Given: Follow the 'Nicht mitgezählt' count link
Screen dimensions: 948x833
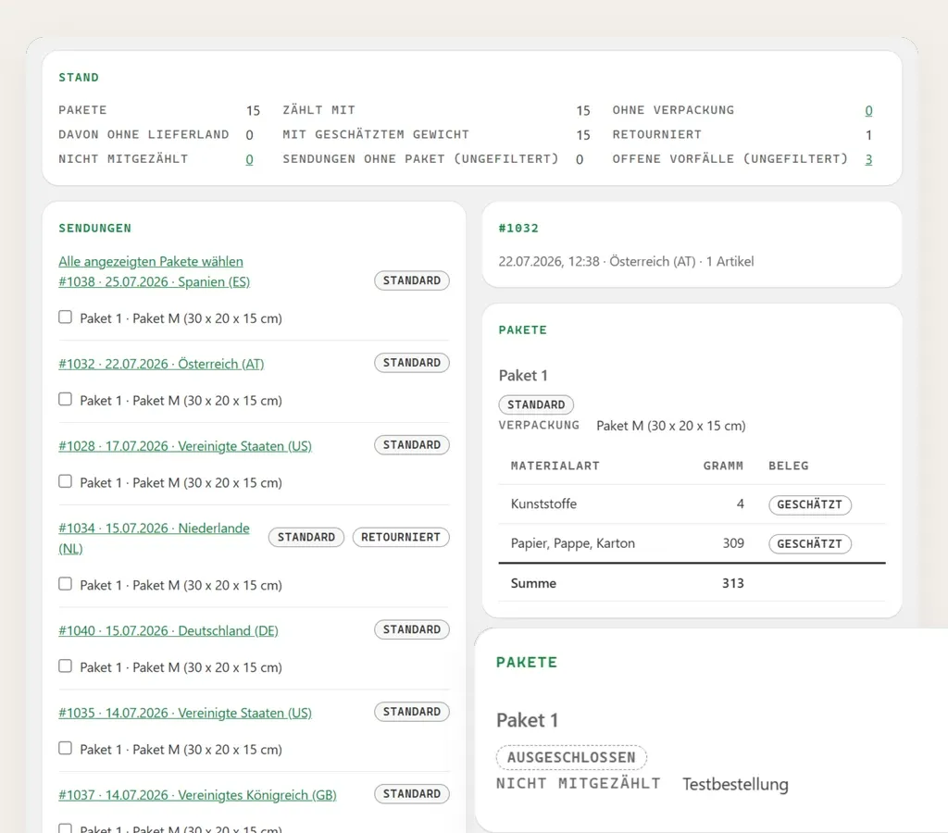Looking at the screenshot, I should click(x=249, y=159).
